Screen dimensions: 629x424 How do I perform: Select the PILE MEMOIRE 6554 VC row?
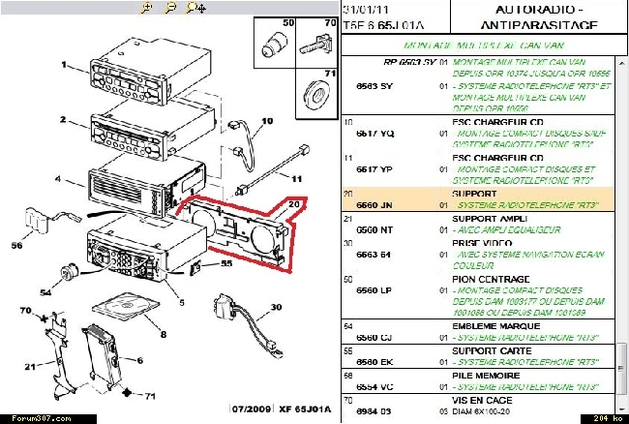479,379
